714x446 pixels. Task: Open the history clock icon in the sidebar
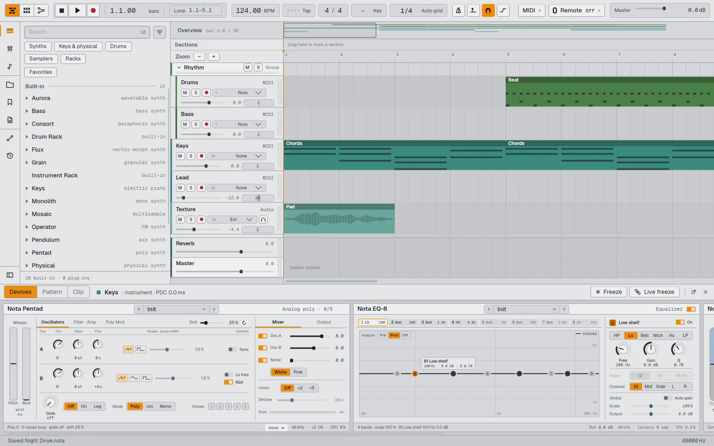point(10,156)
